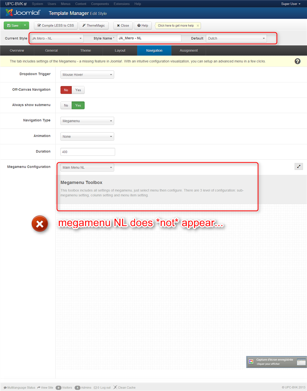This screenshot has height=391, width=307.
Task: Click the Multilanguage Status icon in status bar
Action: (5, 387)
